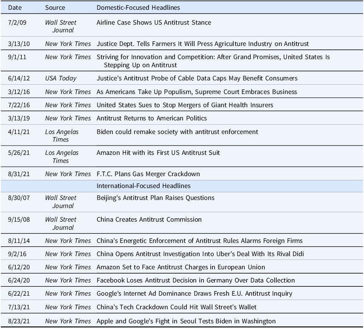
Task: Click "New York Times" in the 6/12/20 row
Action: 68,267
